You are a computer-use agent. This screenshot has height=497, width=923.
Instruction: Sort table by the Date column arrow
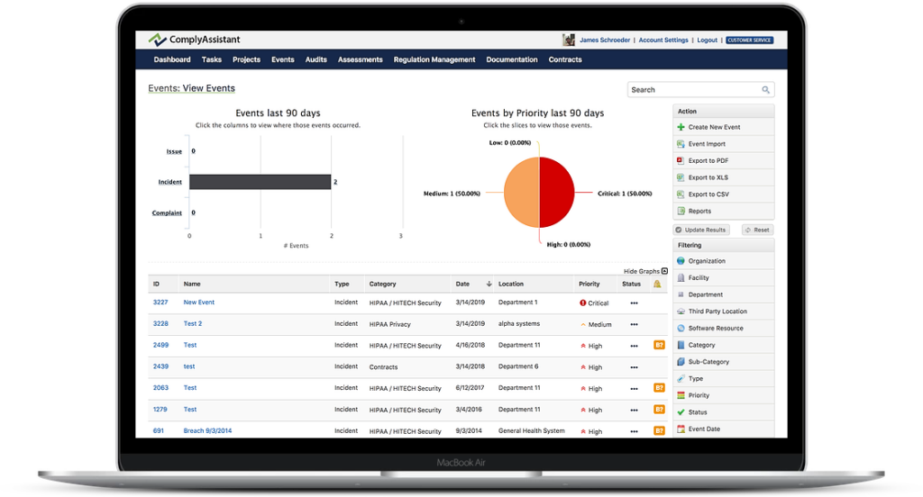click(489, 284)
